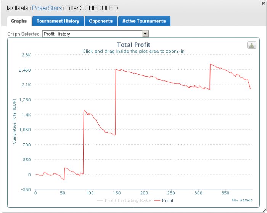Open the Opponents tab
The width and height of the screenshot is (267, 213).
coord(101,21)
